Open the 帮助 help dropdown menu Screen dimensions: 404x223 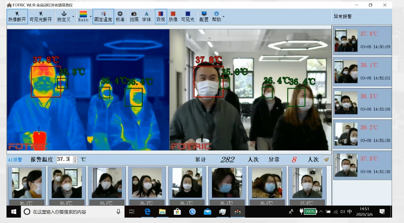tap(217, 16)
